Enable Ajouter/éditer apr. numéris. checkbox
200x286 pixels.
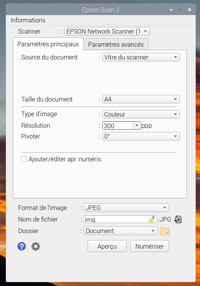click(x=24, y=159)
